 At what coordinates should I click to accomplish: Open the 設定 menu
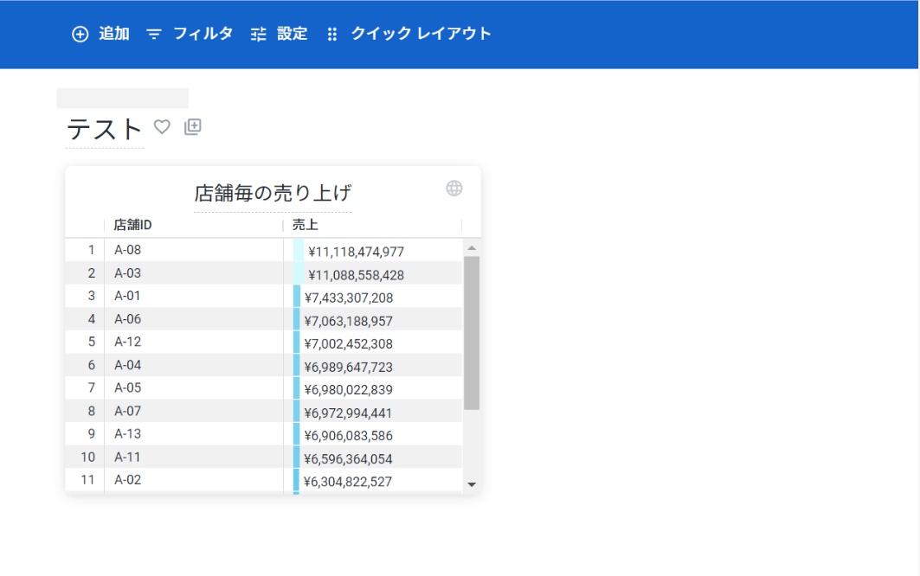point(291,34)
